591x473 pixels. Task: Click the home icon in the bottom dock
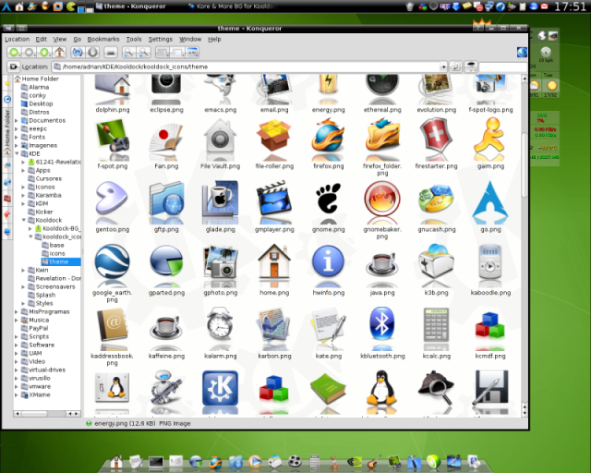coord(116,462)
